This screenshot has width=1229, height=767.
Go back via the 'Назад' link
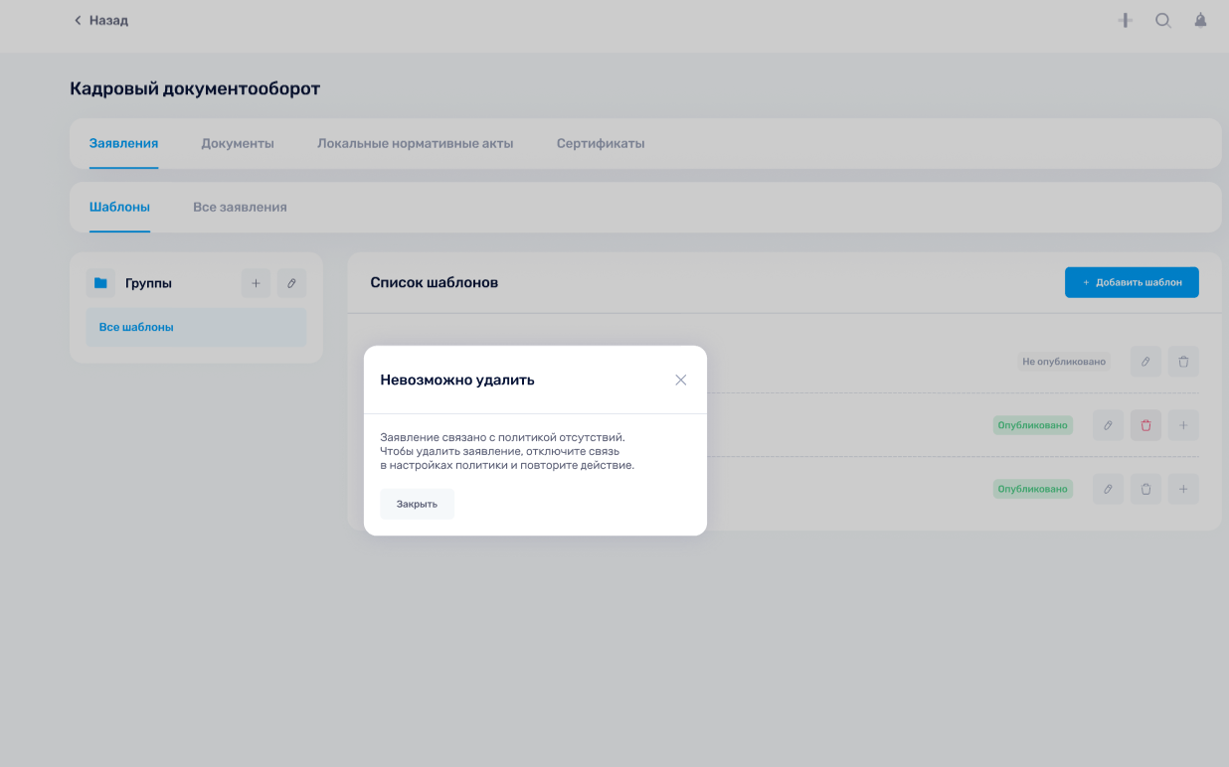pos(100,20)
